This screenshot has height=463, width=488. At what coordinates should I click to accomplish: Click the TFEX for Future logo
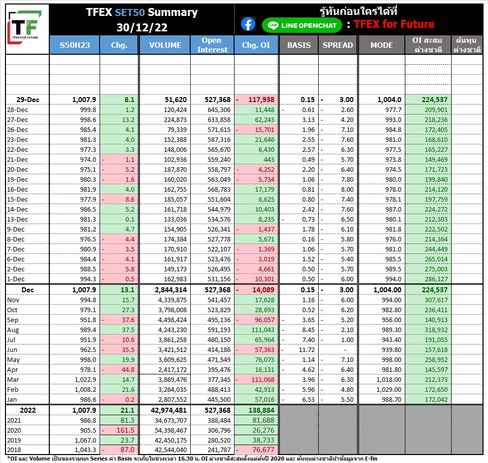(x=25, y=27)
